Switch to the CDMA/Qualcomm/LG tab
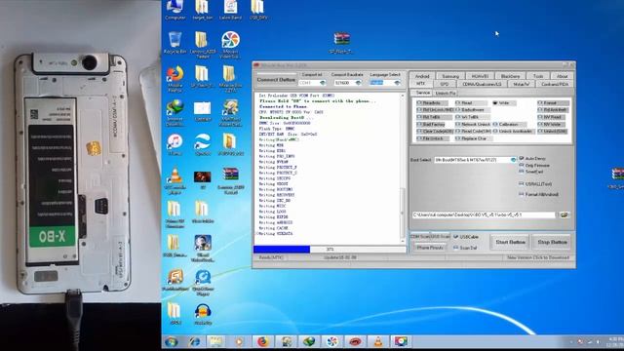Viewport: 624px width, 351px height. tap(481, 84)
